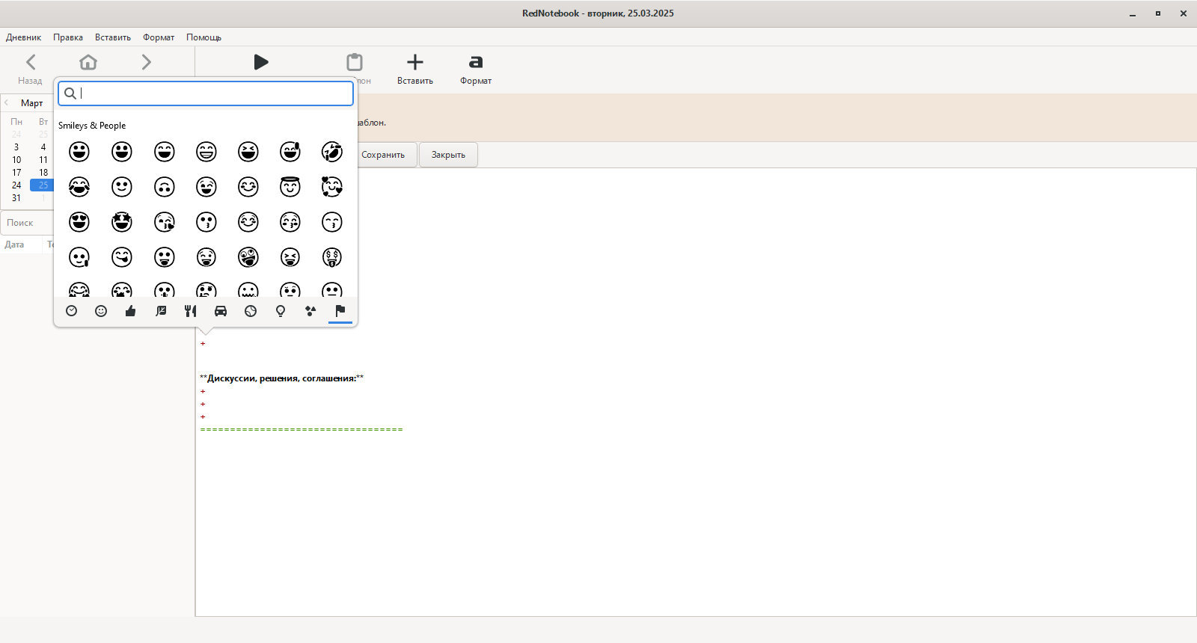The image size is (1197, 643).
Task: Click the Preview play button in toolbar
Action: [260, 62]
